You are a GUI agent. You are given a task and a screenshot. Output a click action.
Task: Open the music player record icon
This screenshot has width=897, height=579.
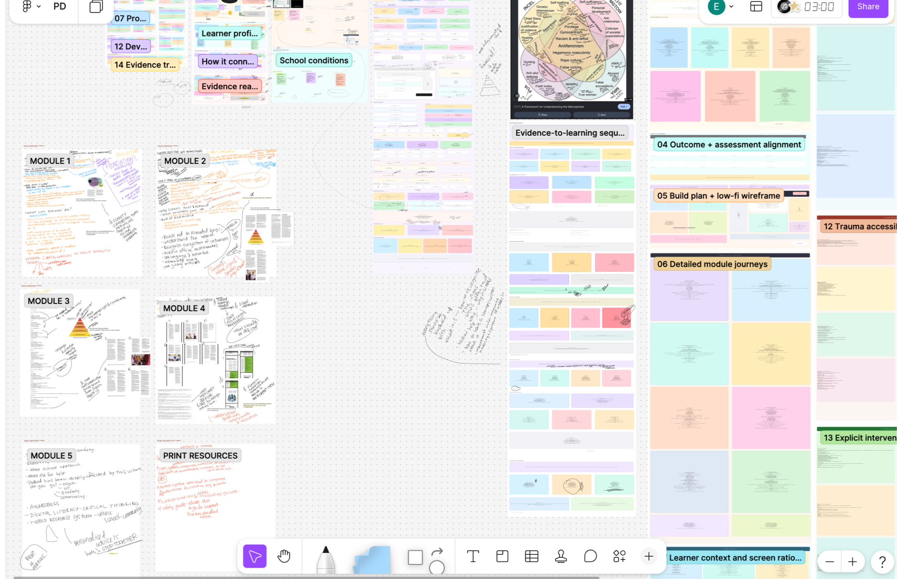pos(784,6)
